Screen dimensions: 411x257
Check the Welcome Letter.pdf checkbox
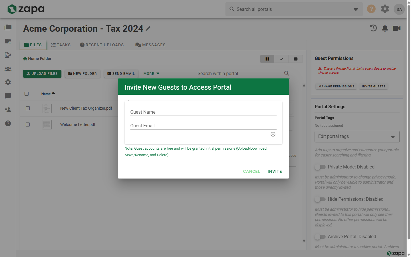(28, 125)
